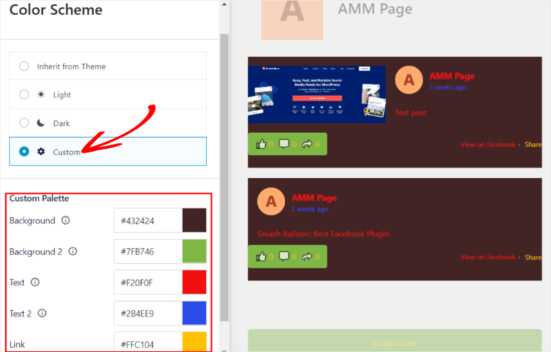Open the blue Text 2 color swatch
Screen dimensions: 551x352
[194, 313]
